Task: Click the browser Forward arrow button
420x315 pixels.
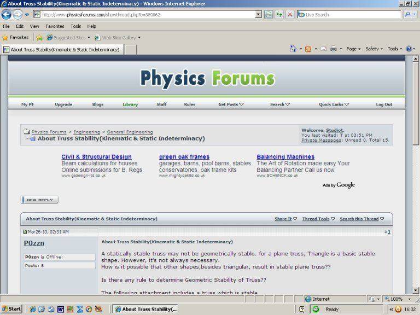Action: 17,14
